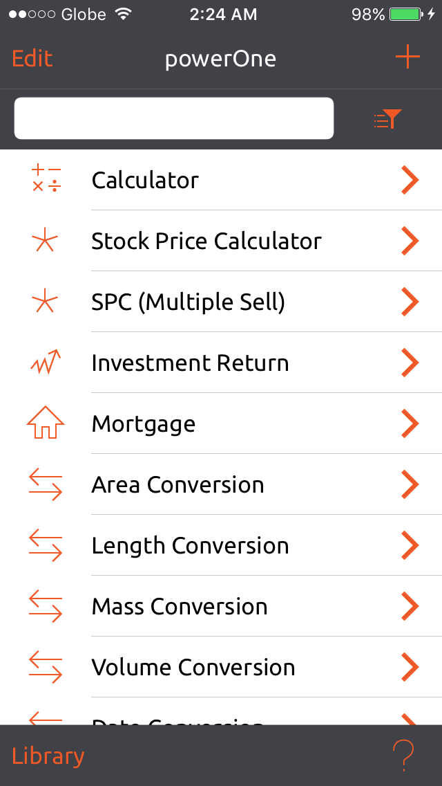Click the search input field
Image resolution: width=442 pixels, height=786 pixels.
[x=174, y=118]
